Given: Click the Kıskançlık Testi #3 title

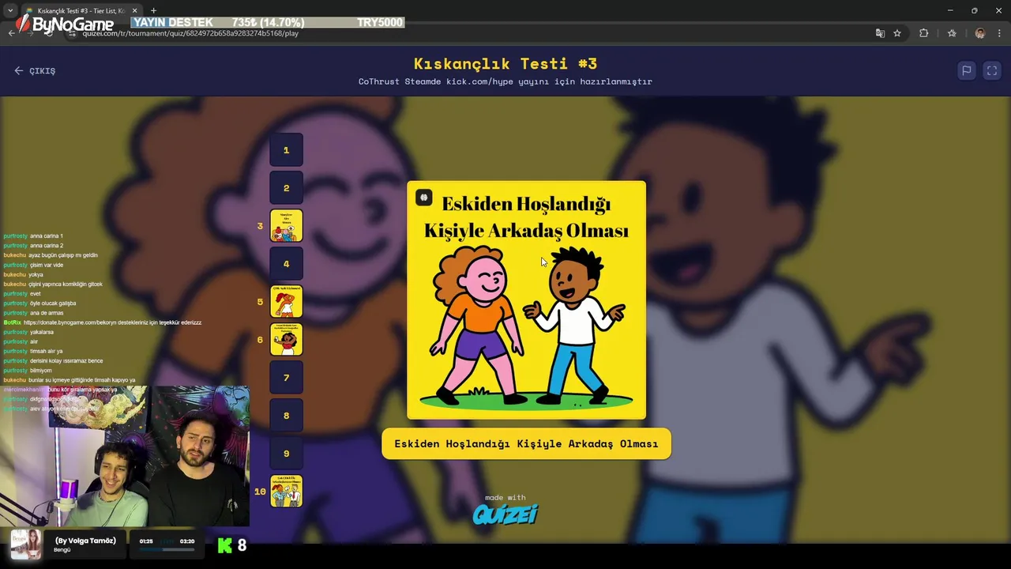Looking at the screenshot, I should click(x=505, y=63).
